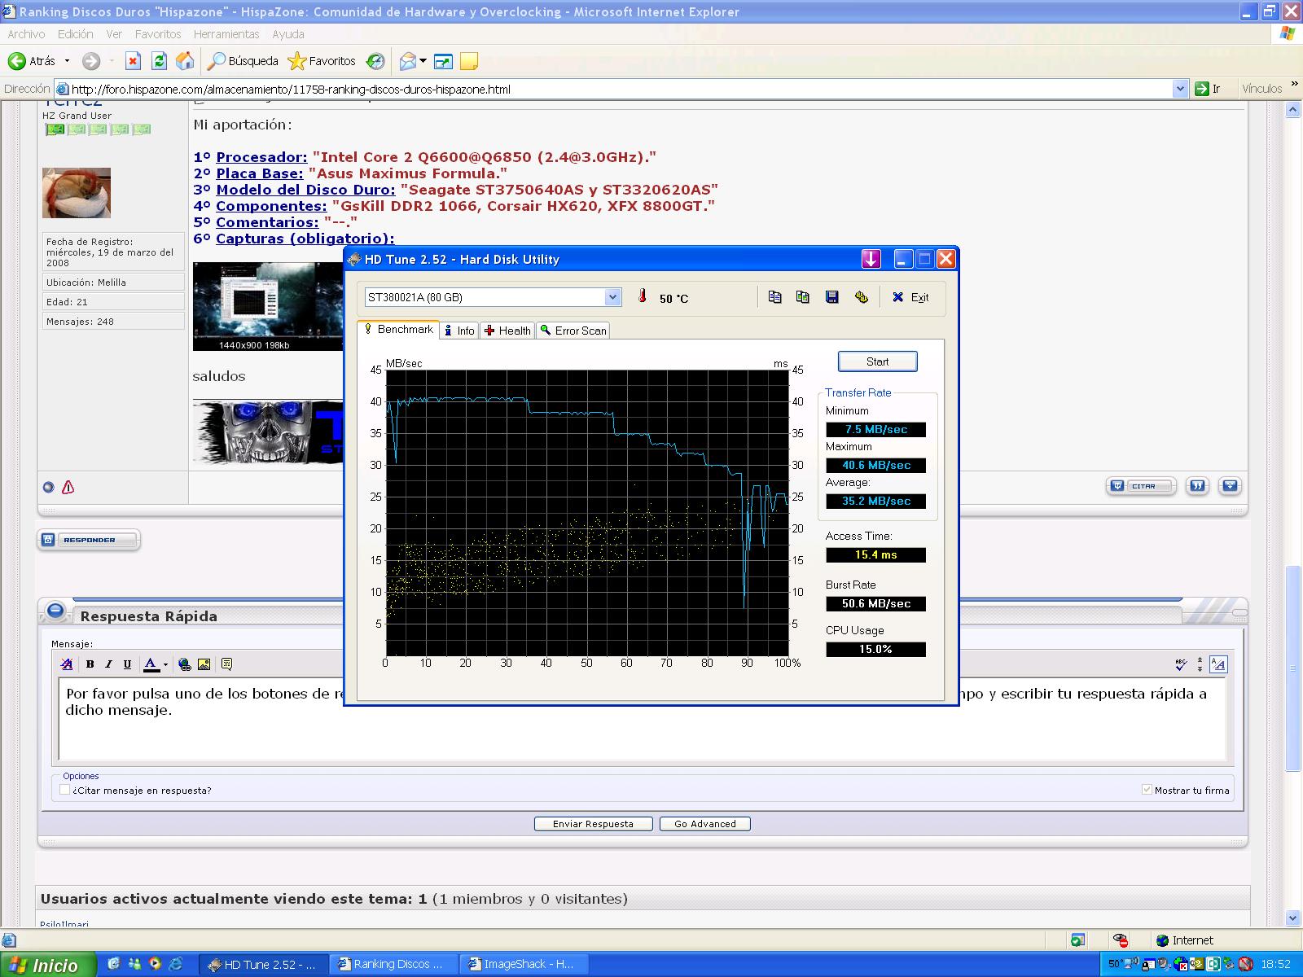Toggle '¿Citar mensaje en respuesta?' checkbox
The image size is (1303, 977).
tap(65, 790)
